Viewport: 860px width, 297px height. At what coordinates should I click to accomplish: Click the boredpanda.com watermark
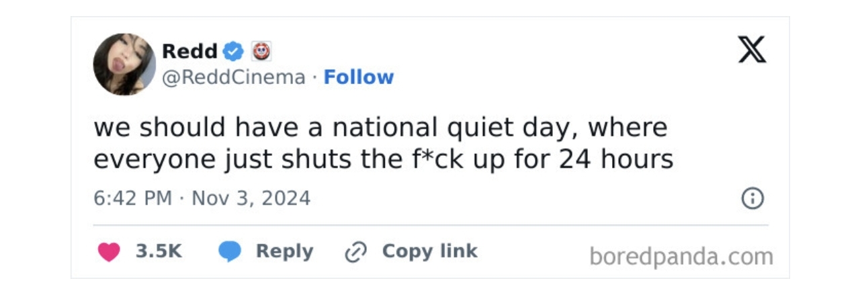click(x=681, y=257)
